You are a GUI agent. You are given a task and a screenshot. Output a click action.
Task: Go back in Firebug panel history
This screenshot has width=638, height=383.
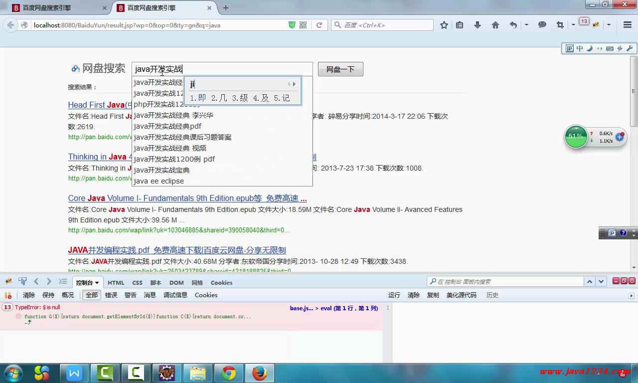[x=36, y=282]
